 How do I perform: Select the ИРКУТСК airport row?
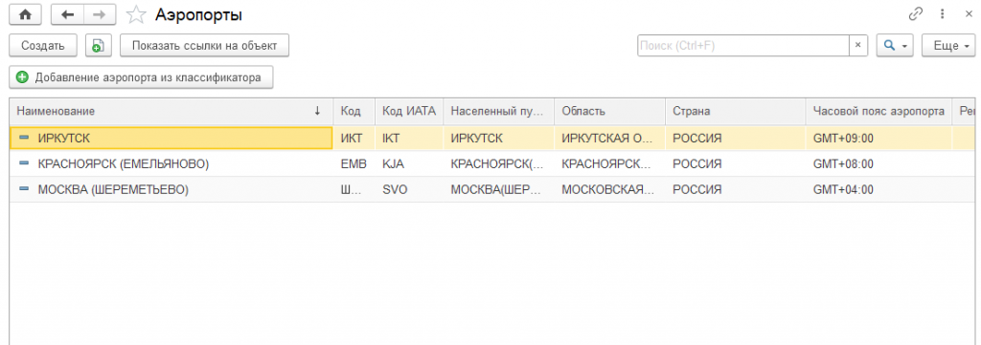click(490, 139)
